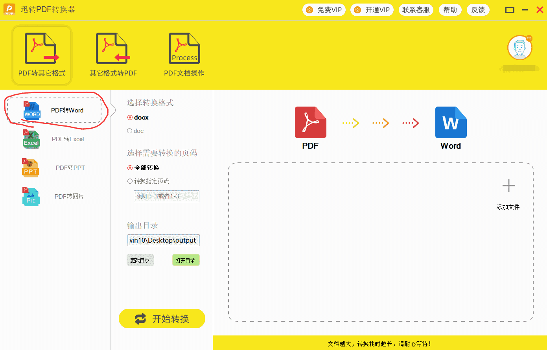The height and width of the screenshot is (350, 547).
Task: Switch to 其它格式转PDF mode
Action: click(x=113, y=54)
